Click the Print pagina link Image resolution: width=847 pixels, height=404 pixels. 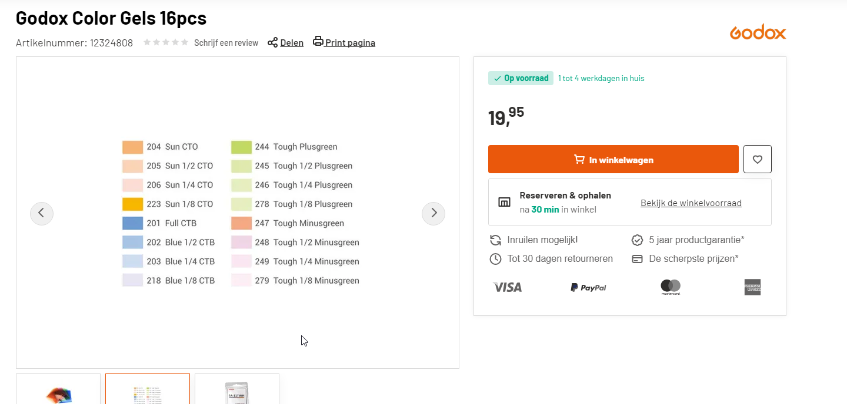pyautogui.click(x=350, y=43)
